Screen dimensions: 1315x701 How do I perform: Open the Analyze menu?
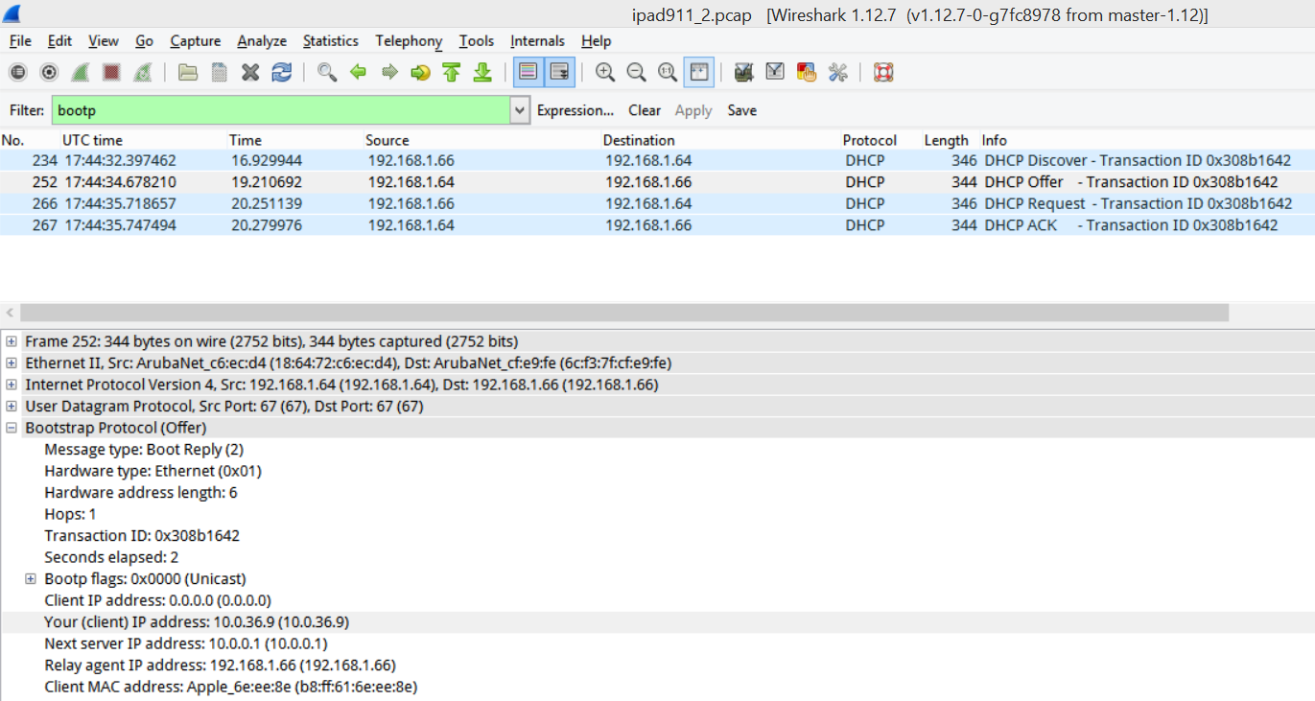[262, 41]
